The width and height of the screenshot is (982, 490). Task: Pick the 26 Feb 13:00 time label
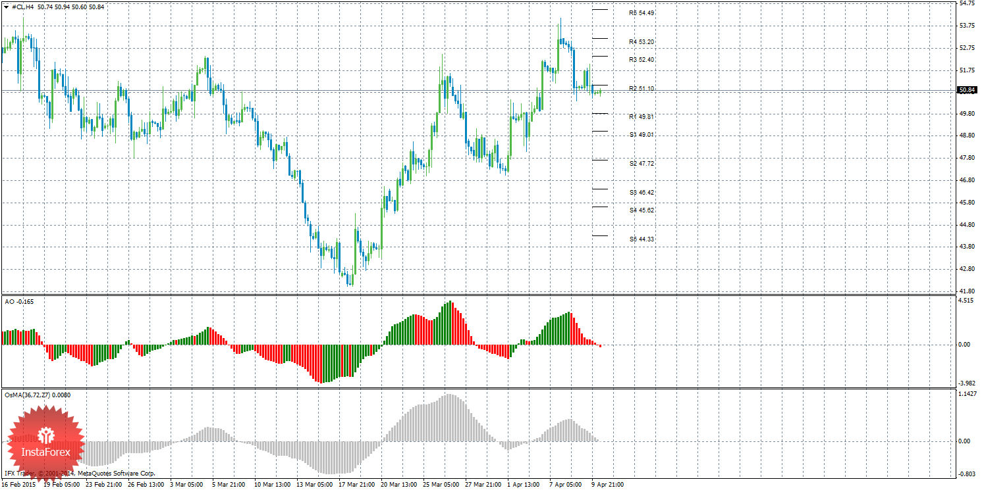(146, 485)
